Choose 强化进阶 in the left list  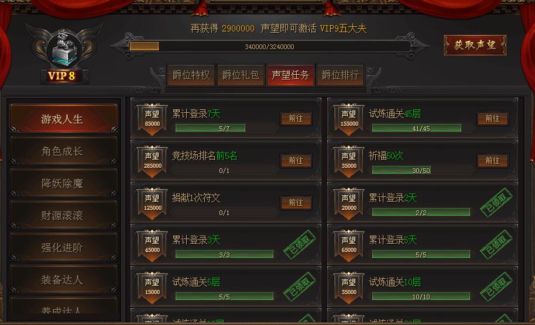[x=63, y=247]
